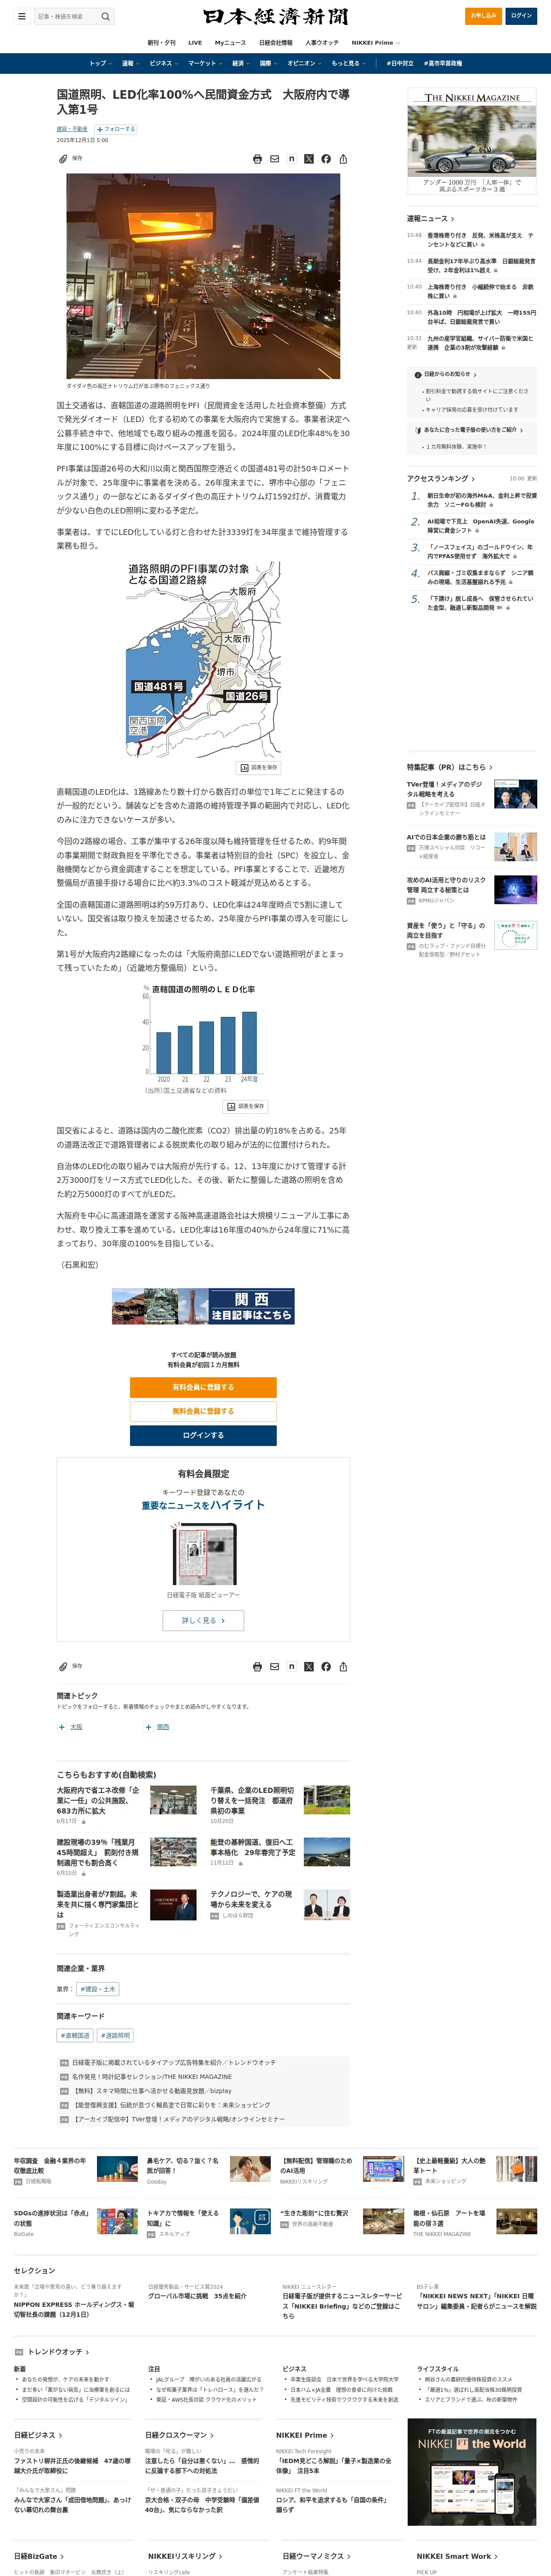Click the upload share icon at the article end

click(x=343, y=1667)
